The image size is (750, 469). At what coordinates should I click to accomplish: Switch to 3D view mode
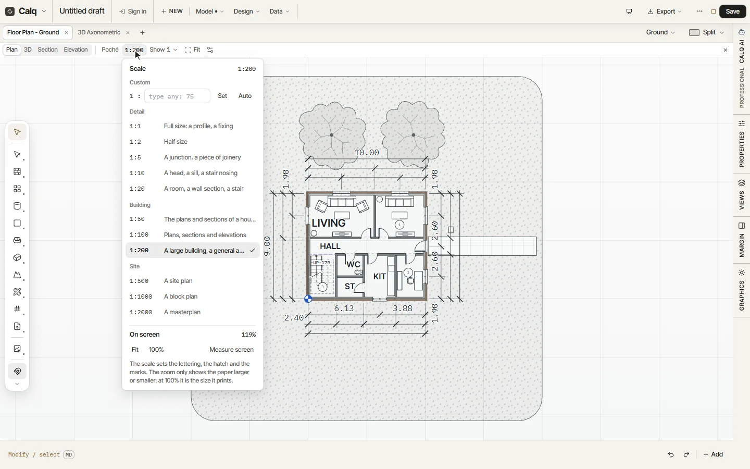(28, 50)
